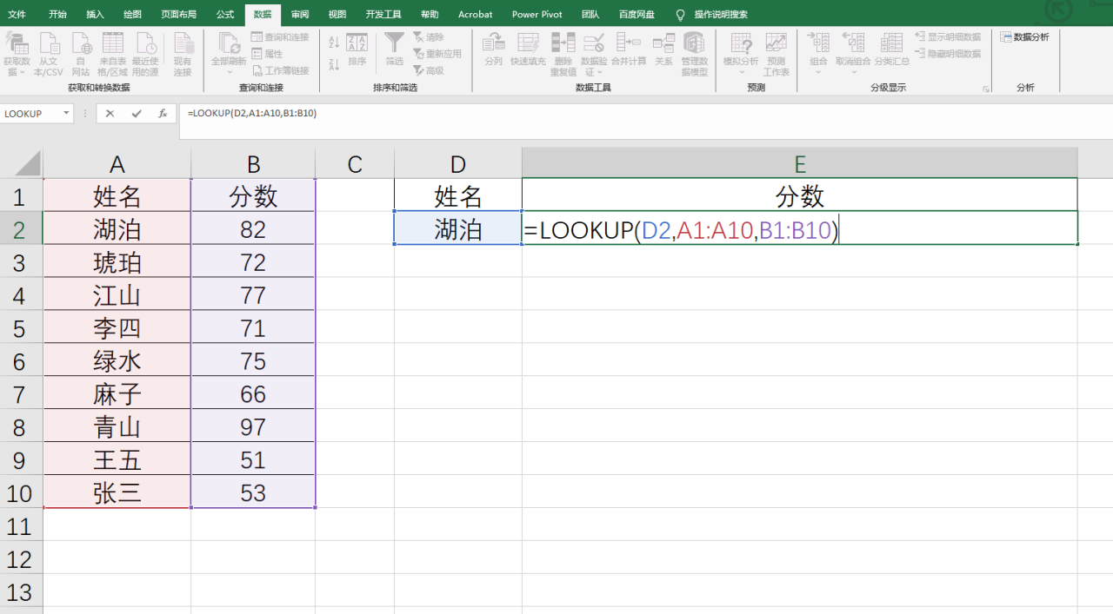Open the 数据验证 dropdown
Screen dimensions: 1113x614
tap(594, 54)
